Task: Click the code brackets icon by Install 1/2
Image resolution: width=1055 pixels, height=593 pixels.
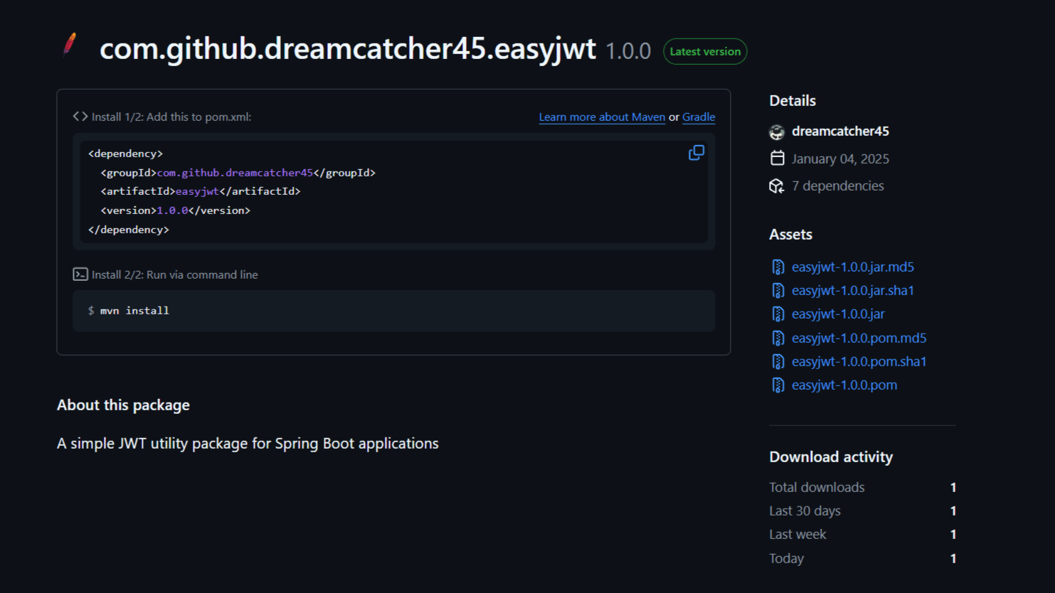Action: pyautogui.click(x=80, y=117)
